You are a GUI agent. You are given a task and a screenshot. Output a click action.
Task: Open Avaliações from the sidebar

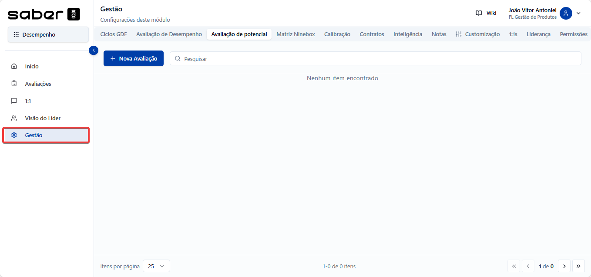click(x=38, y=84)
